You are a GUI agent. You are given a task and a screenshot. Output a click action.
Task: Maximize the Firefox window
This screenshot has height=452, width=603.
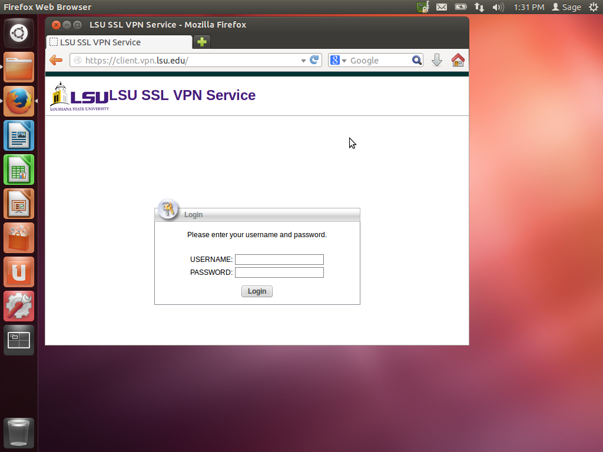(x=77, y=25)
